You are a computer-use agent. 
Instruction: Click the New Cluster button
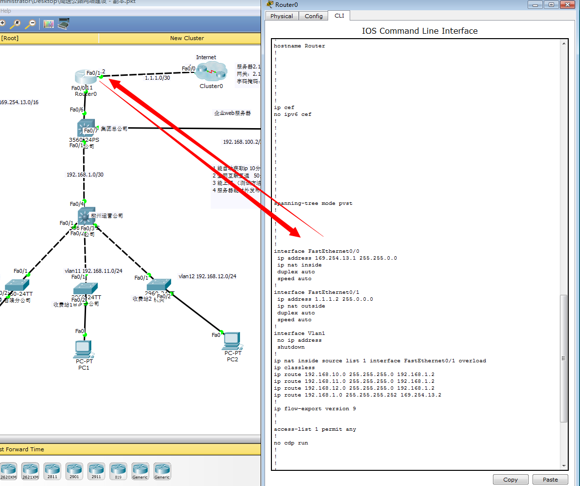pyautogui.click(x=187, y=38)
